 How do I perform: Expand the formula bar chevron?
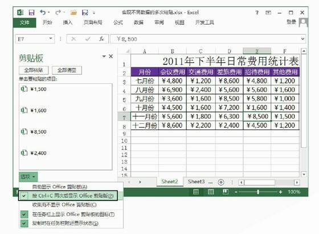302,39
